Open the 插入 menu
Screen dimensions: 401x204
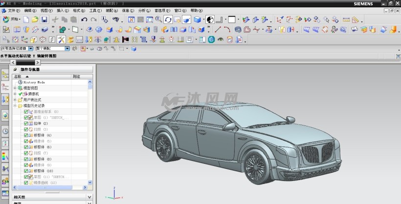pos(63,10)
